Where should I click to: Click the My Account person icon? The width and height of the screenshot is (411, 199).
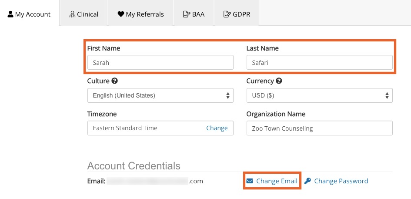(10, 14)
